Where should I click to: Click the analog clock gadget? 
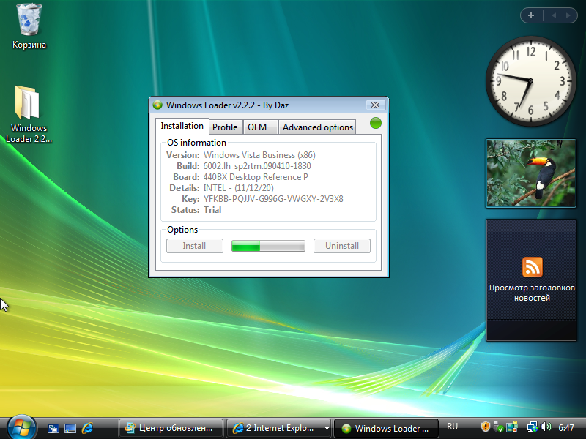(x=530, y=80)
